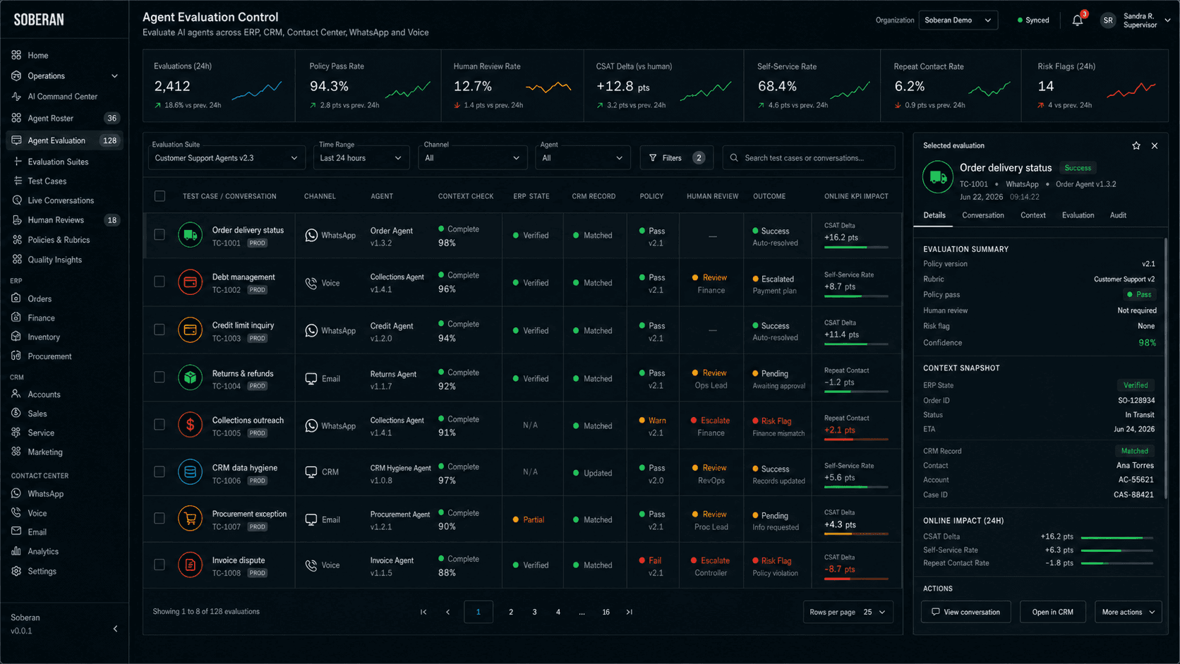
Task: Go to the first page arrow
Action: pos(423,612)
